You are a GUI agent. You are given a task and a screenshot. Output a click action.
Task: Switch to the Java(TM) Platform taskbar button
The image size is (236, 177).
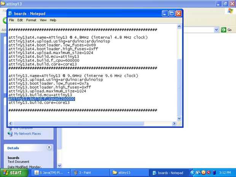coord(51,173)
